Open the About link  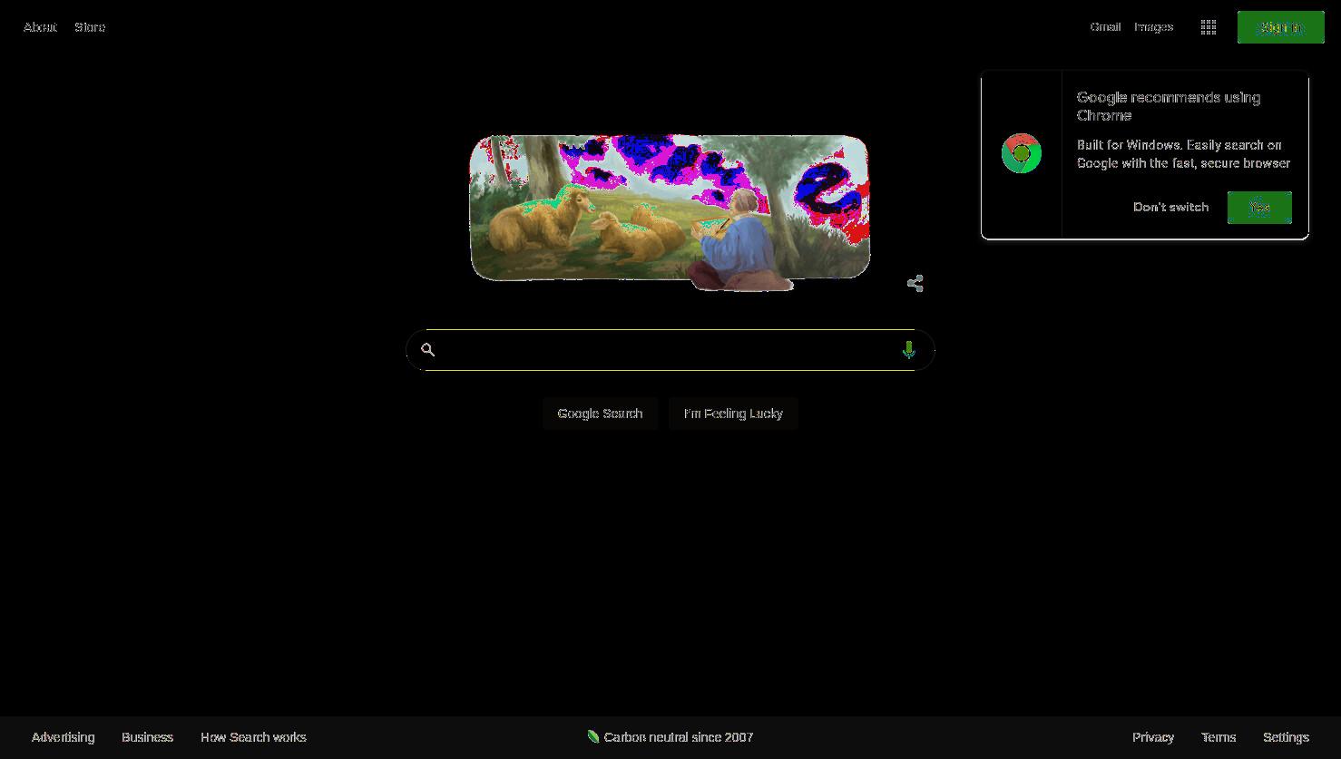point(40,27)
